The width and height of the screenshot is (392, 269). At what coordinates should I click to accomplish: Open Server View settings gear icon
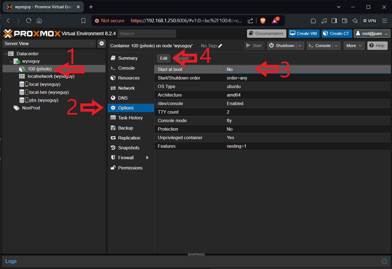tap(102, 43)
